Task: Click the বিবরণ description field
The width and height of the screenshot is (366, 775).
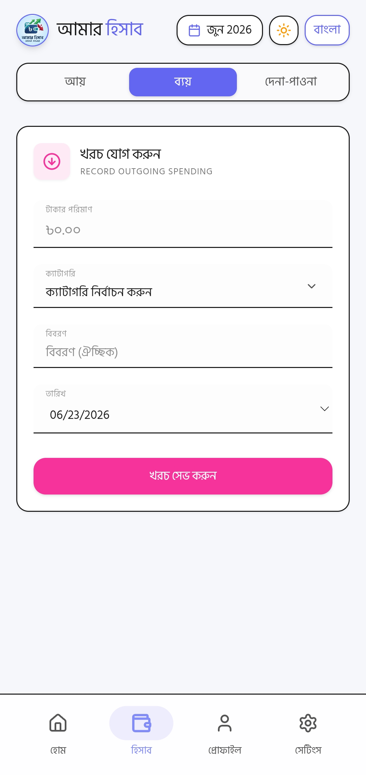Action: 183,346
